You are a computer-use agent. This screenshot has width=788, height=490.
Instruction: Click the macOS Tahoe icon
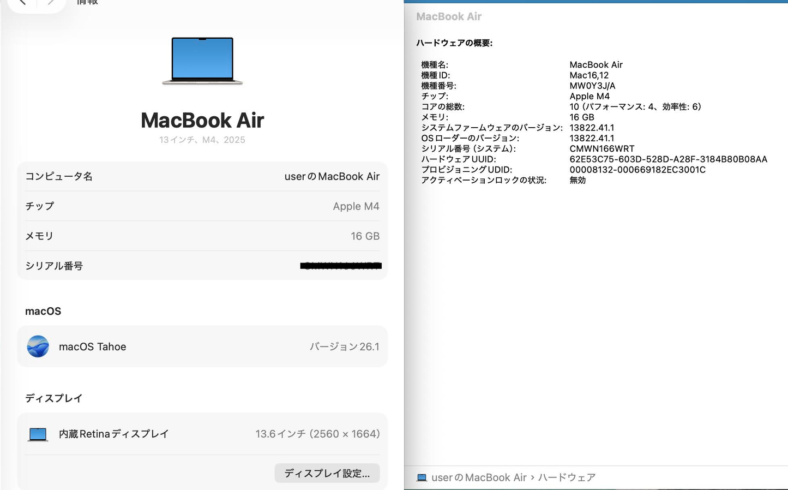pyautogui.click(x=38, y=346)
